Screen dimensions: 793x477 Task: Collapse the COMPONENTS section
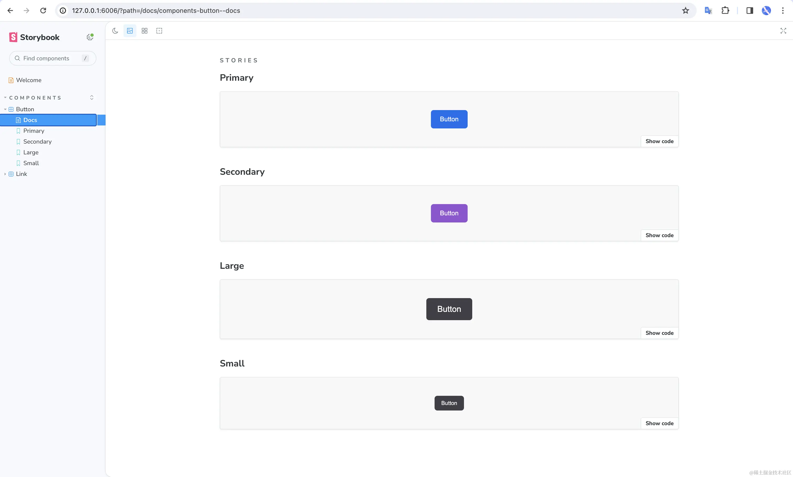(x=5, y=97)
